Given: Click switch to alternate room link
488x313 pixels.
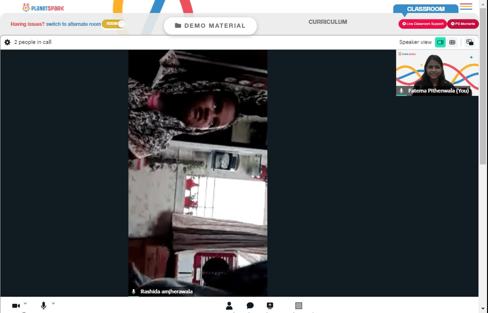Looking at the screenshot, I should (74, 24).
